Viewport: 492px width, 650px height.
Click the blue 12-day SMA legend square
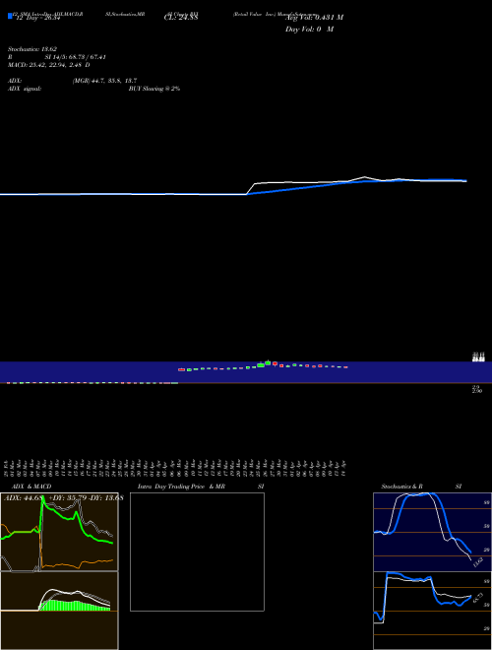coord(11,16)
